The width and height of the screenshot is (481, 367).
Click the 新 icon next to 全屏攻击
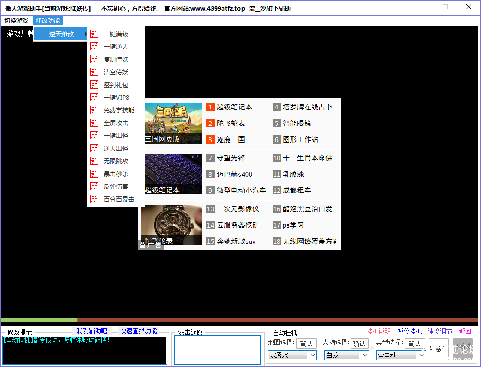pyautogui.click(x=94, y=123)
